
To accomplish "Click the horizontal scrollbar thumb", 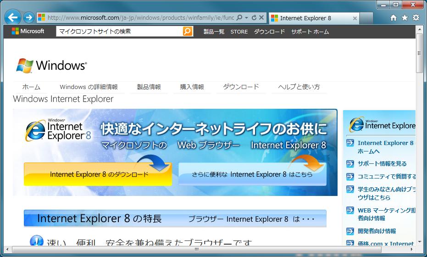I will tap(197, 249).
